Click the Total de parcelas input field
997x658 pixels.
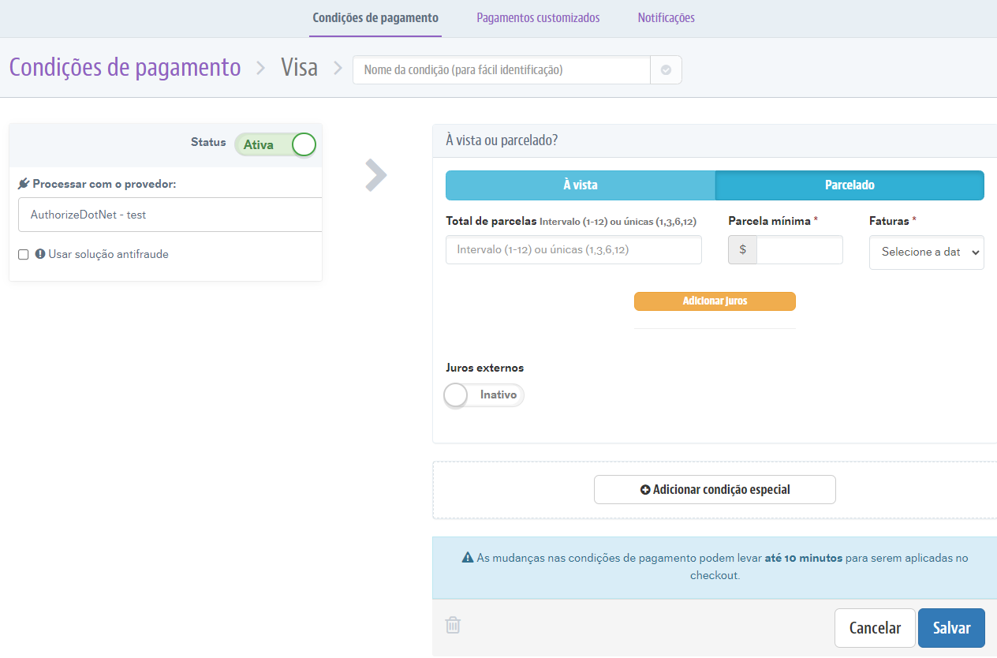coord(573,249)
